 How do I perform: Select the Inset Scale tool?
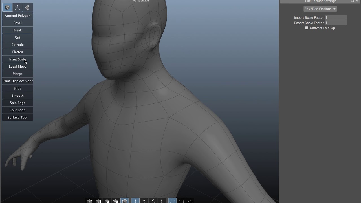pos(17,59)
